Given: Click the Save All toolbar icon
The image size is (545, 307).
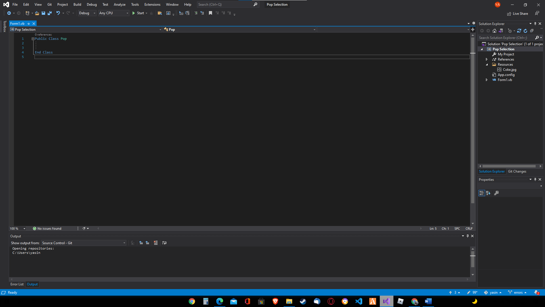Looking at the screenshot, I should (x=50, y=13).
